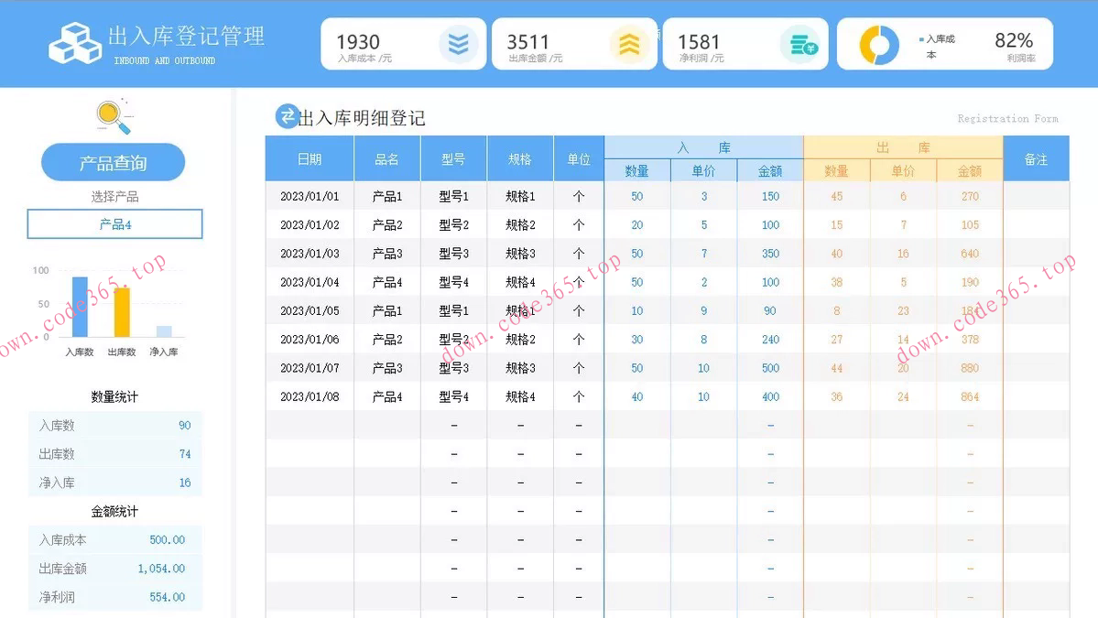Switch to the 入库 column group header
This screenshot has height=618, width=1098.
[703, 148]
